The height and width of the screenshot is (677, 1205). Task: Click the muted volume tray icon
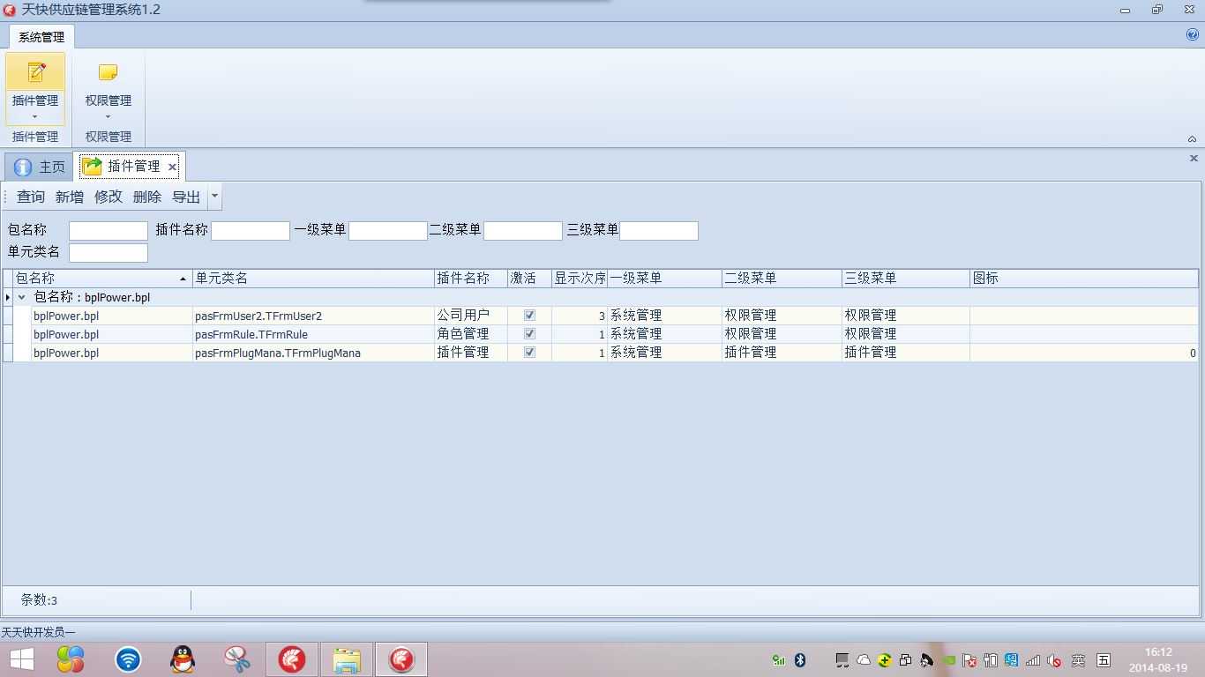[1054, 659]
